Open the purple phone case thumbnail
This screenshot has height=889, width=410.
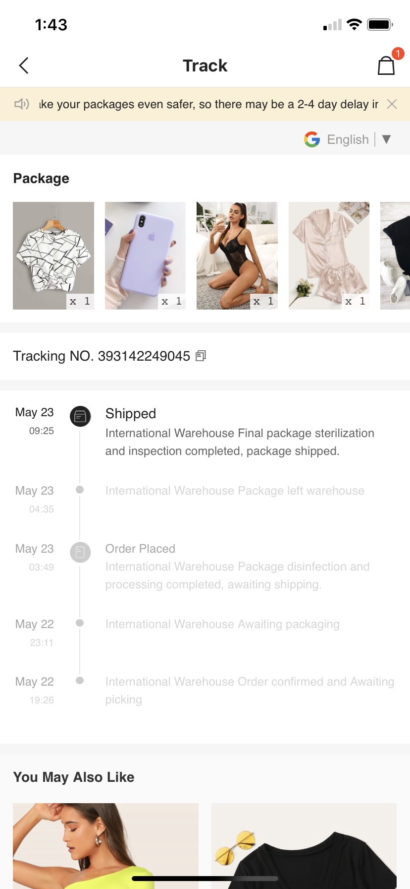click(x=145, y=255)
